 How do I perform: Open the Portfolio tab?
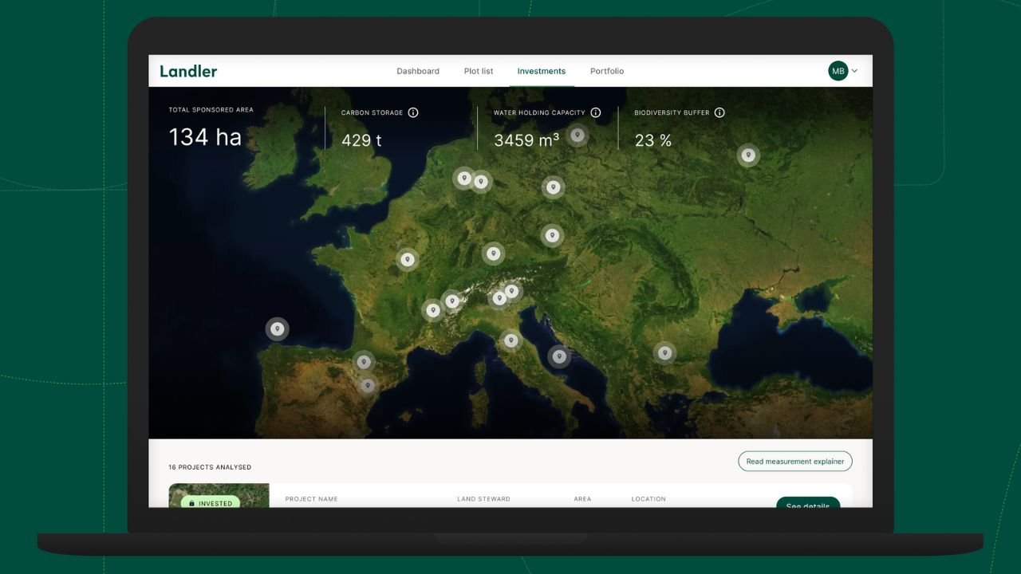coord(607,71)
